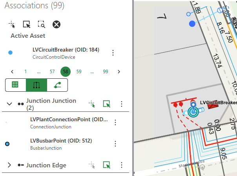Open the Junction Junction group options menu
This screenshot has height=176, width=237.
[122, 104]
